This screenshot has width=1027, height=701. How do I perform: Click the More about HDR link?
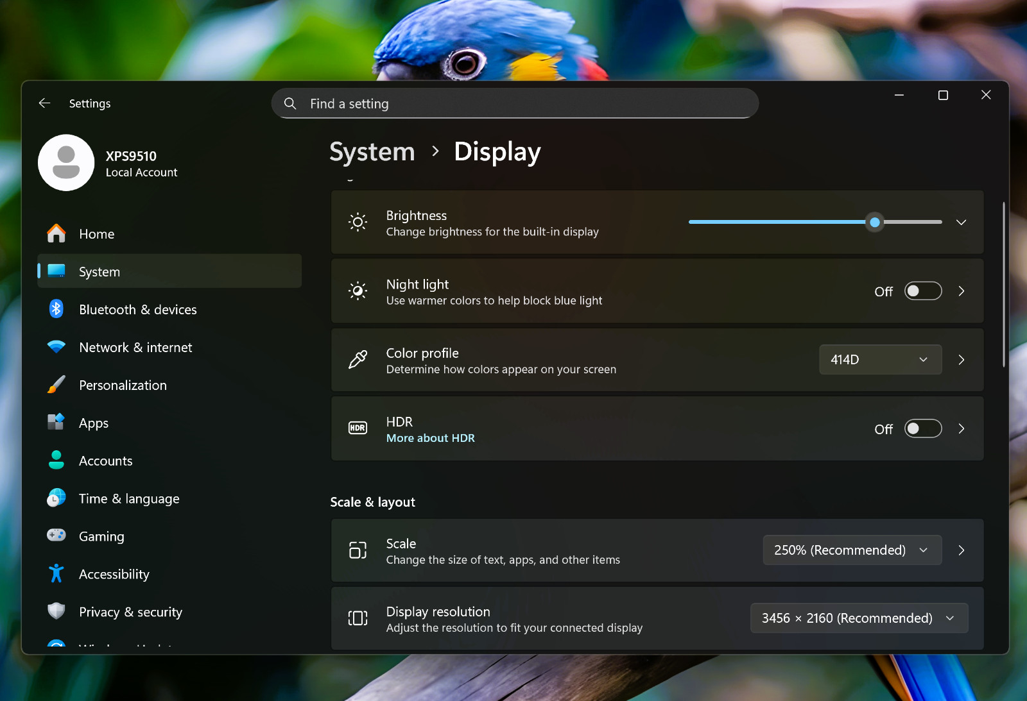click(x=431, y=438)
